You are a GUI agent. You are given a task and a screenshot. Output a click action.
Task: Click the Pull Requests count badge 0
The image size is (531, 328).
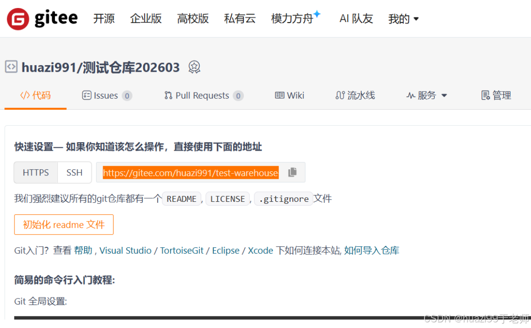[x=238, y=96]
